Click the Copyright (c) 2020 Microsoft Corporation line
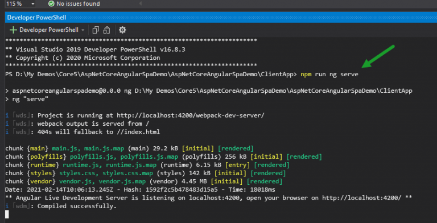The height and width of the screenshot is (223, 437). 83,58
